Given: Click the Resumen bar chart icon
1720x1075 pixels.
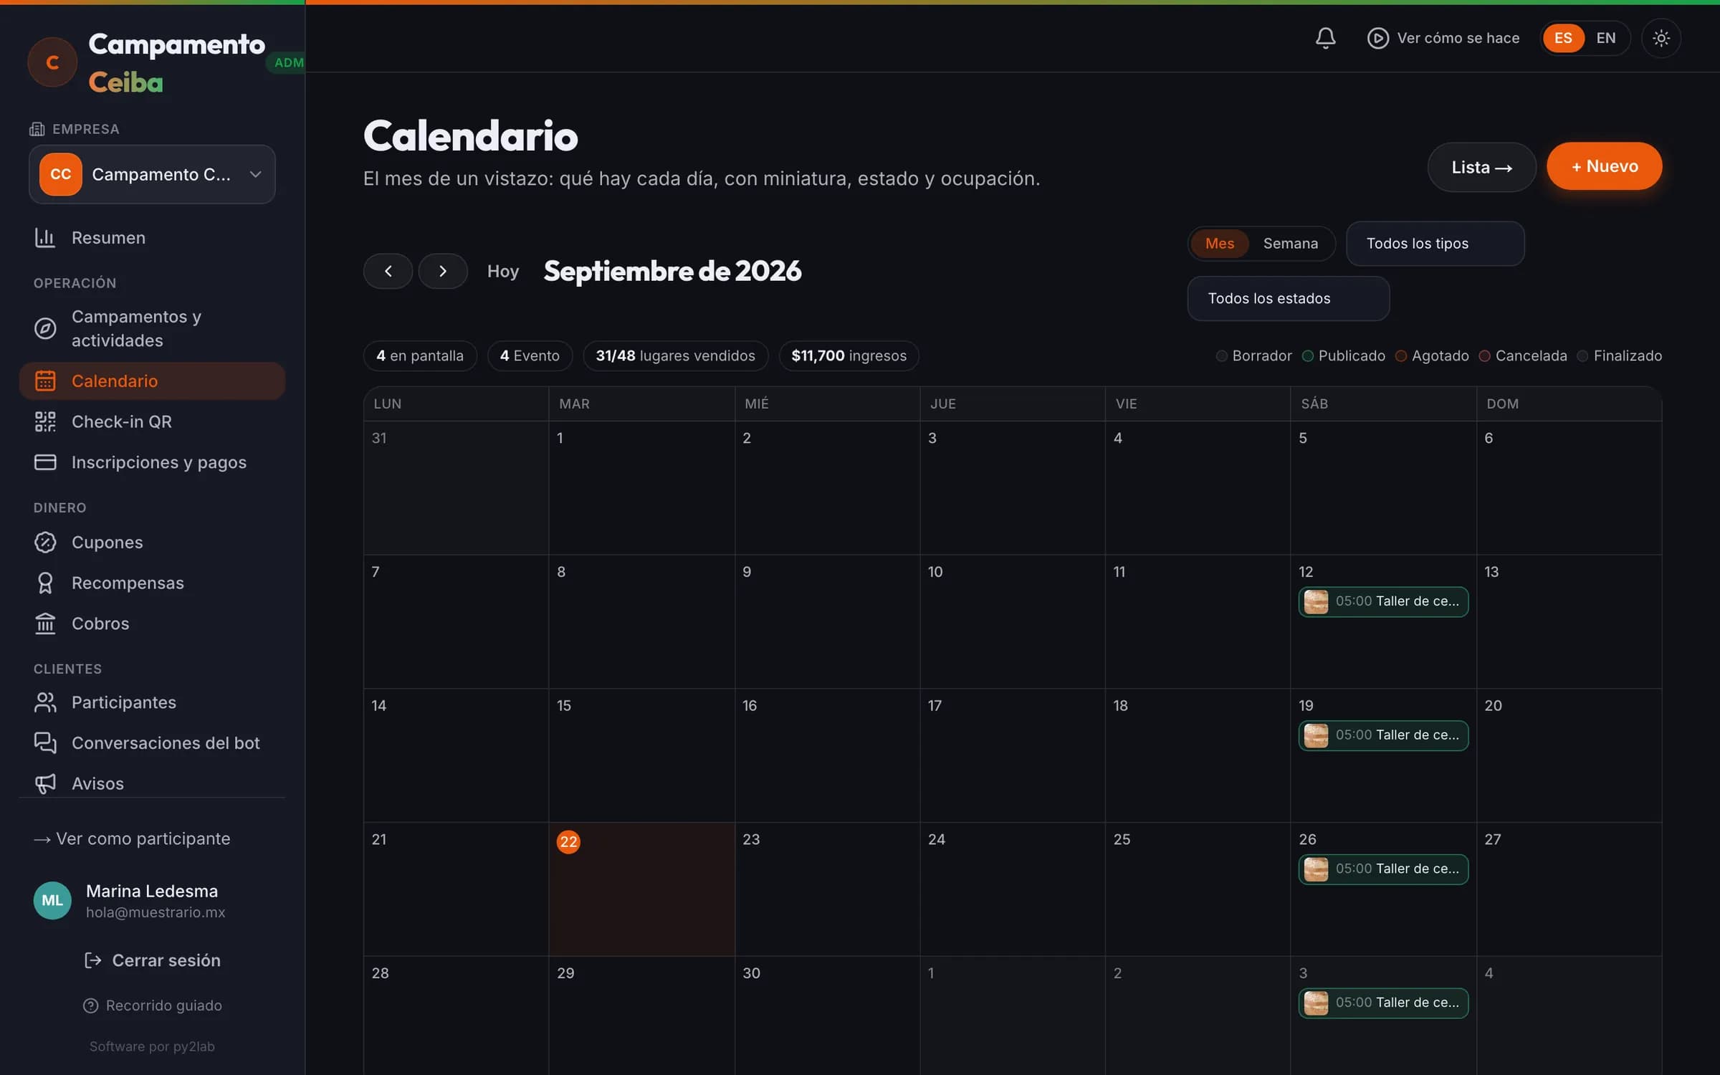Looking at the screenshot, I should pyautogui.click(x=45, y=238).
